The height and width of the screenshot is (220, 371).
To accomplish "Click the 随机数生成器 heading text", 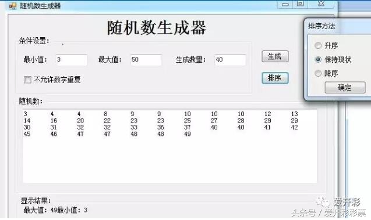I will click(157, 28).
